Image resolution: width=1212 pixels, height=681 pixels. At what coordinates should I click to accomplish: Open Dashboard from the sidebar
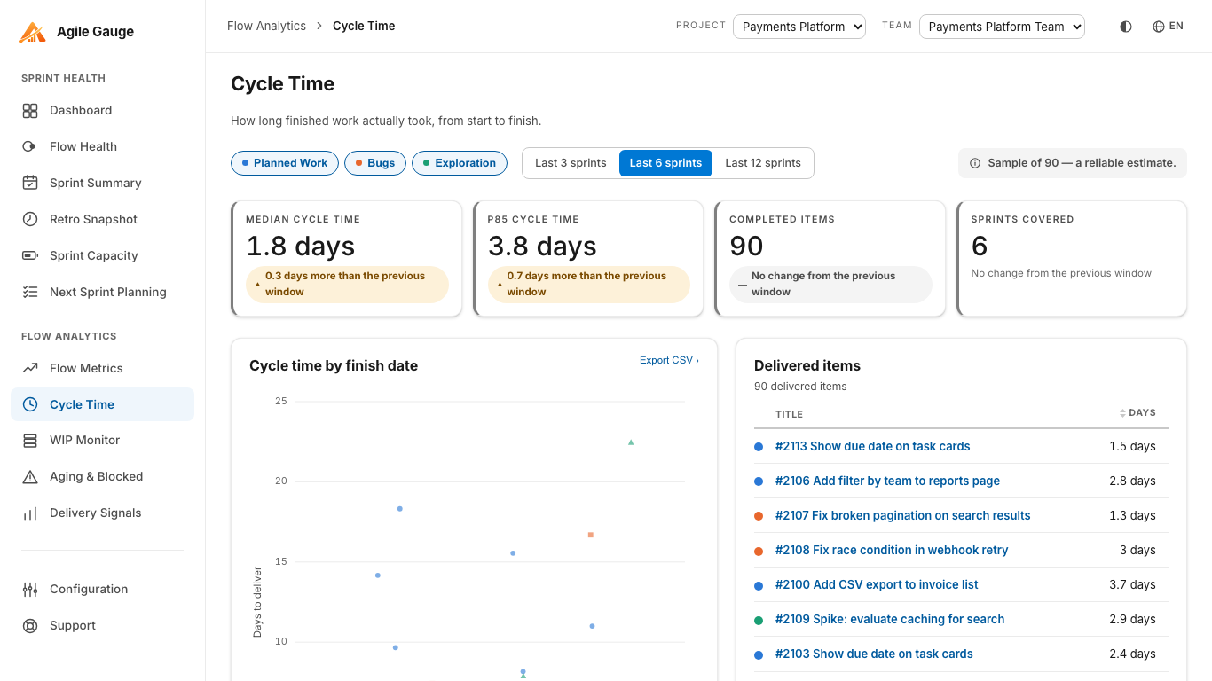coord(102,110)
